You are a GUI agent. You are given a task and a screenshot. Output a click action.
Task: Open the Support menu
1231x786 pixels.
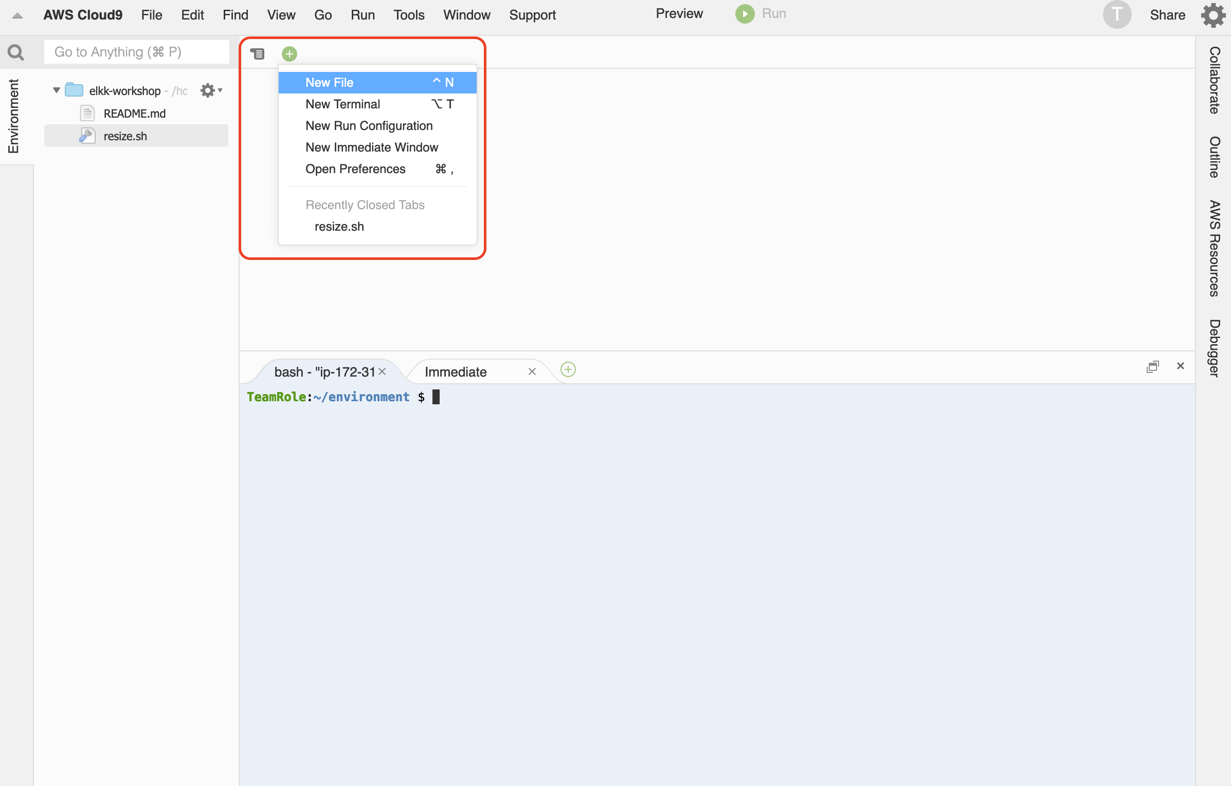(x=532, y=15)
